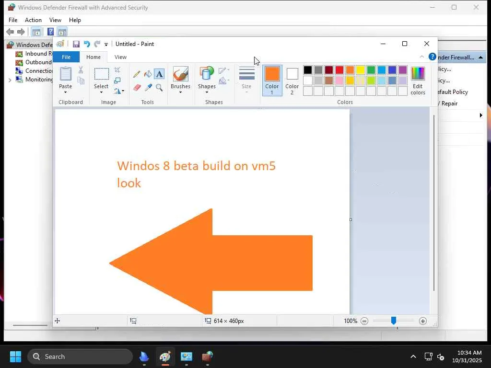This screenshot has height=368, width=491.
Task: Click the Paint Help question mark icon
Action: click(x=432, y=57)
